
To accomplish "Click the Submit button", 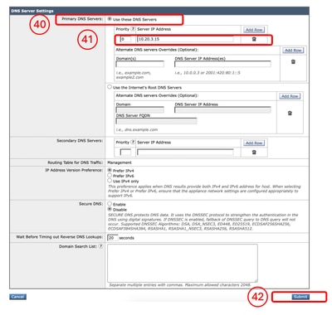I will point(300,297).
